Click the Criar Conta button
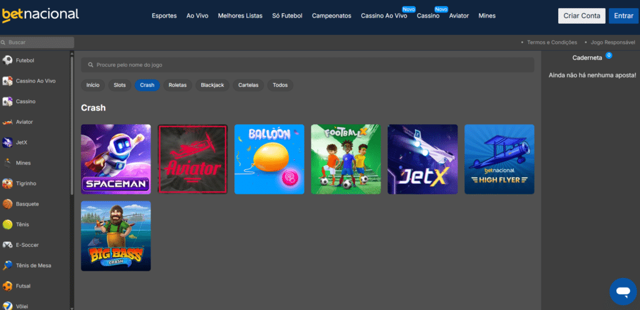 582,16
